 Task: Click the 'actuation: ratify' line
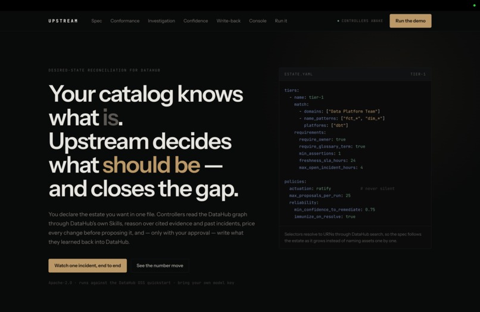pos(310,189)
